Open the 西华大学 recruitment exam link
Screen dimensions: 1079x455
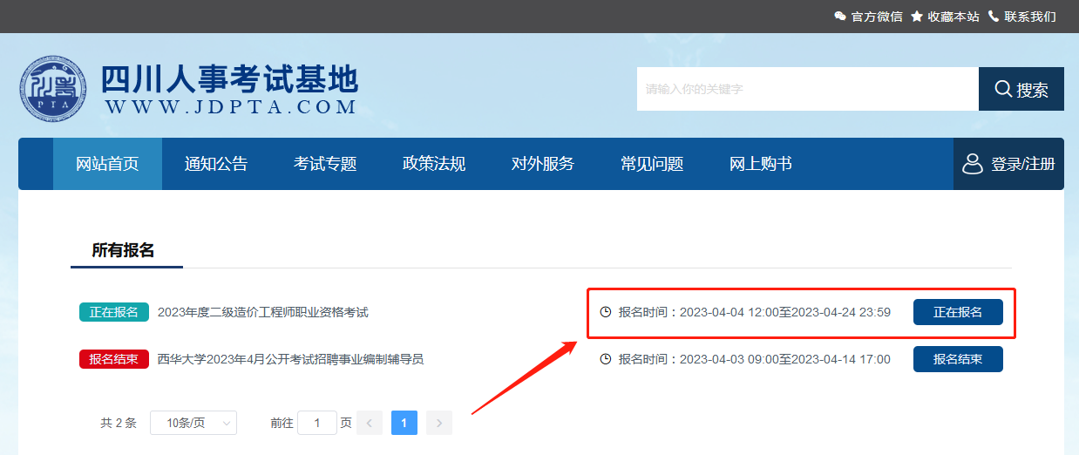(x=290, y=359)
